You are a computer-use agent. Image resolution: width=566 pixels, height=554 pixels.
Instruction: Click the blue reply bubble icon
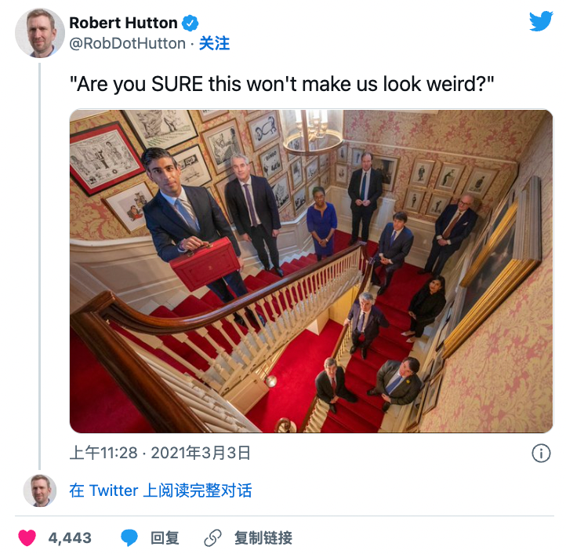129,538
